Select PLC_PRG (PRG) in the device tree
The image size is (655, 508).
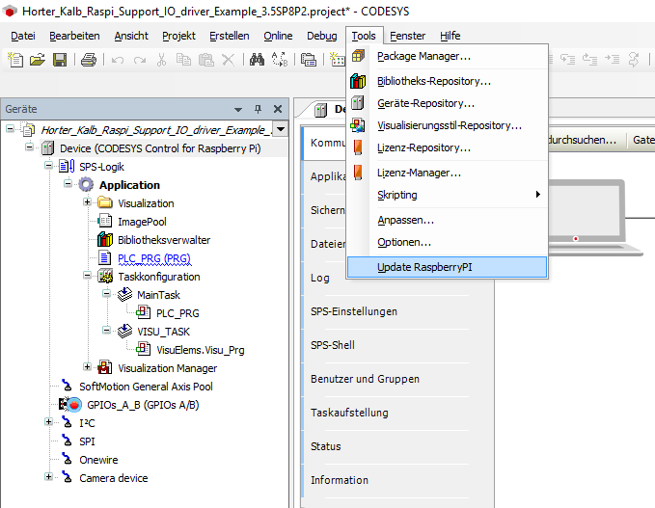(154, 258)
